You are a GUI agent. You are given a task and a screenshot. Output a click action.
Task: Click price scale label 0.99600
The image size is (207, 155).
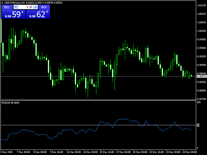[x=202, y=48]
